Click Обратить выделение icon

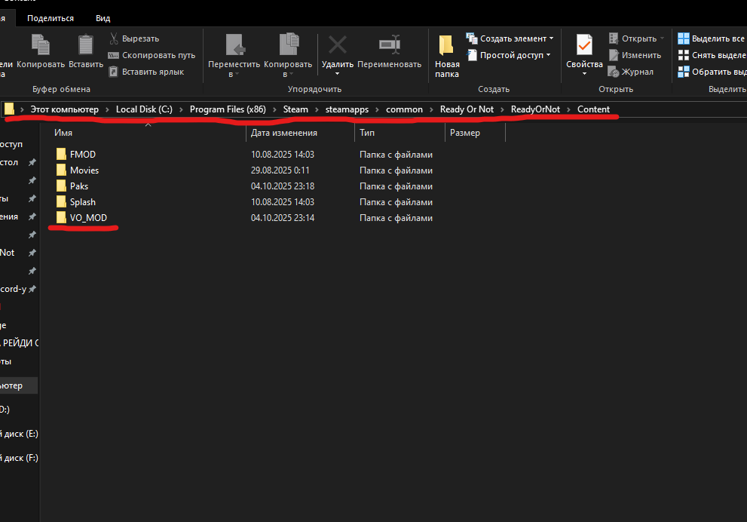point(684,72)
